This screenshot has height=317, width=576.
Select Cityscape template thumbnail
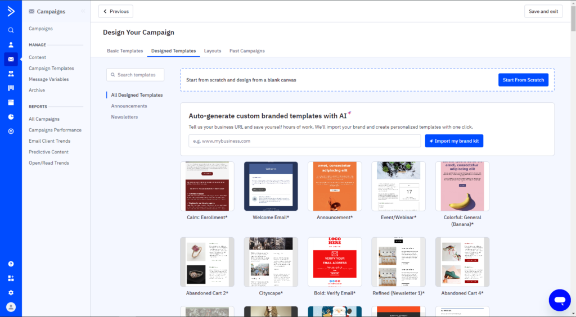271,262
